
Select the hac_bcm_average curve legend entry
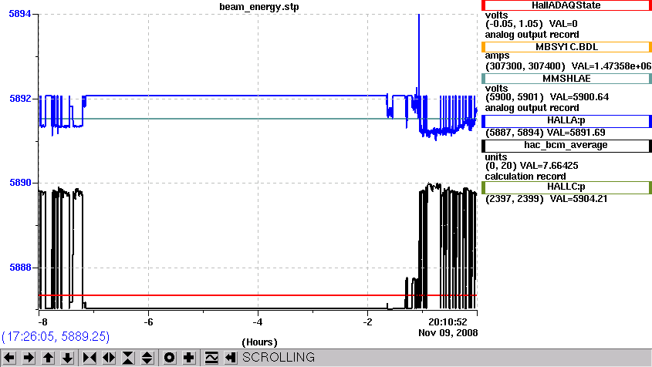coord(566,146)
